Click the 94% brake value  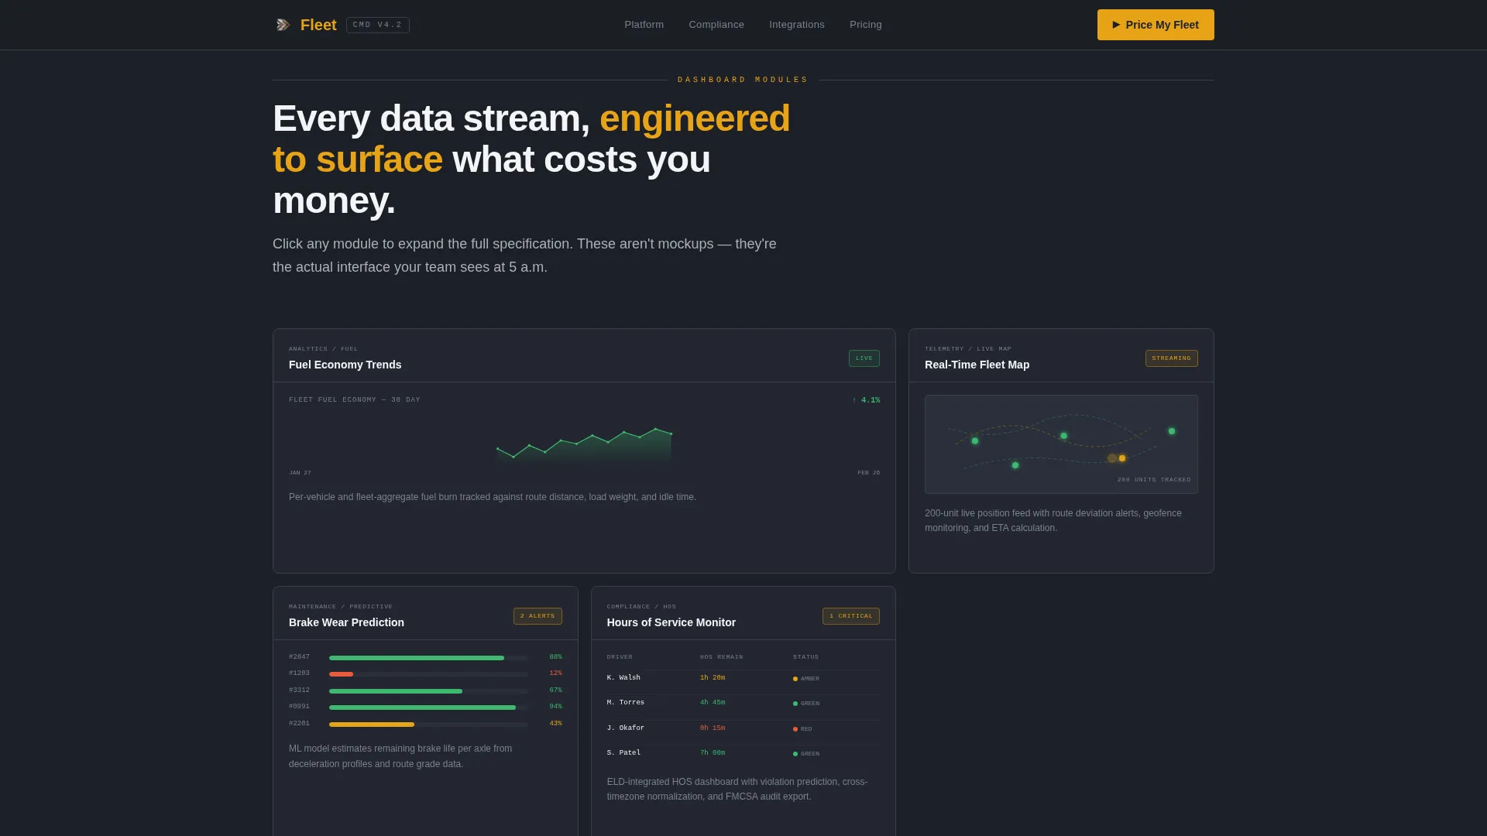555,707
